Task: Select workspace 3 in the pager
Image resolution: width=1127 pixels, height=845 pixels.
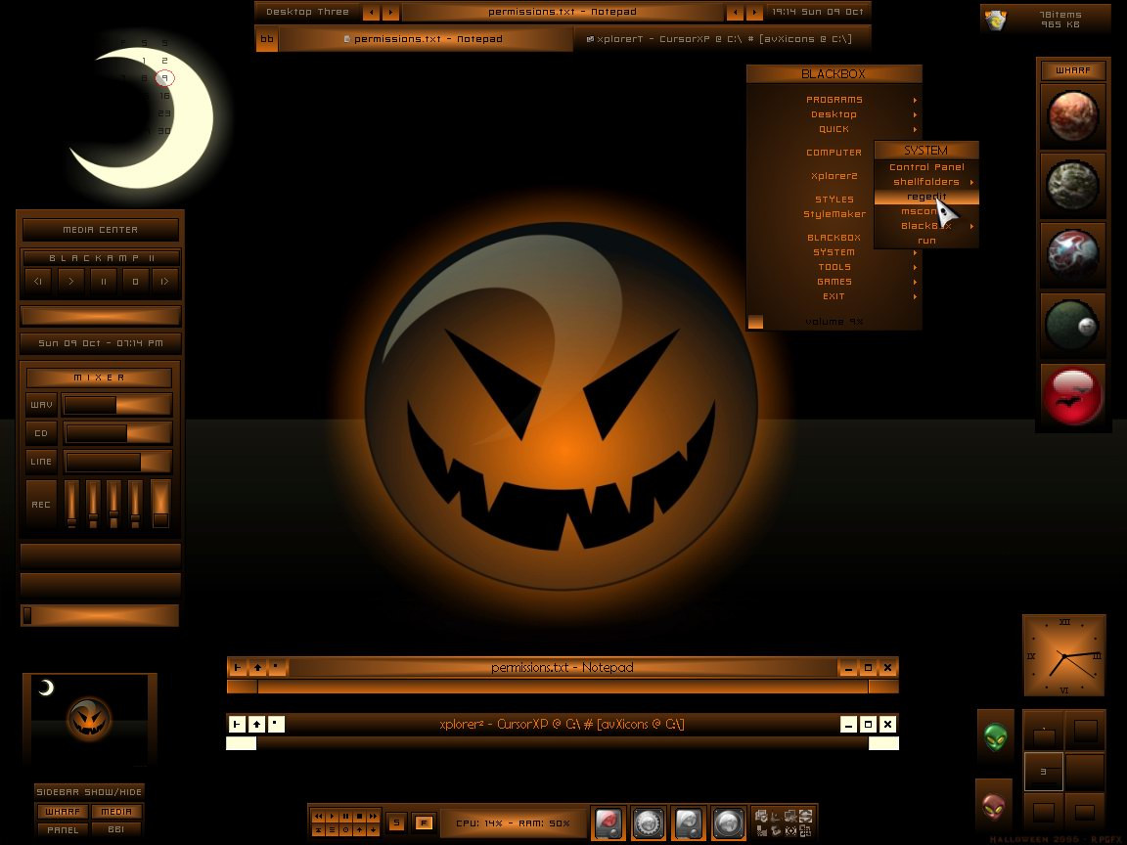Action: click(x=1043, y=771)
